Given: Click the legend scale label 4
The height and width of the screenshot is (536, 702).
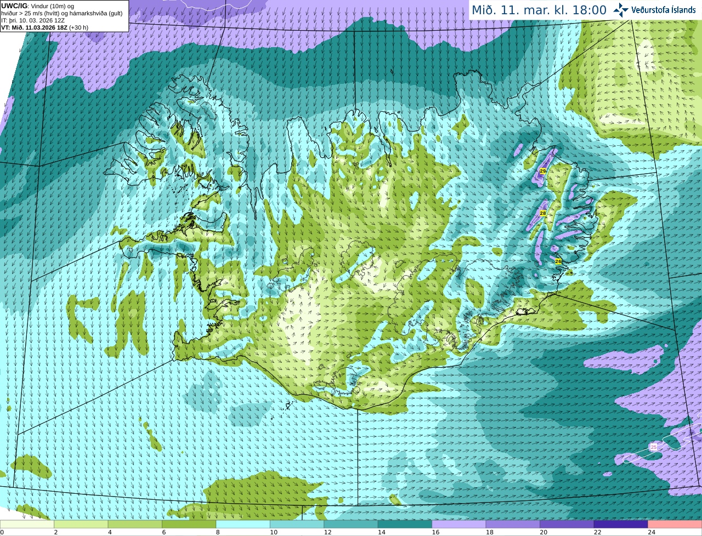Looking at the screenshot, I should tap(110, 532).
